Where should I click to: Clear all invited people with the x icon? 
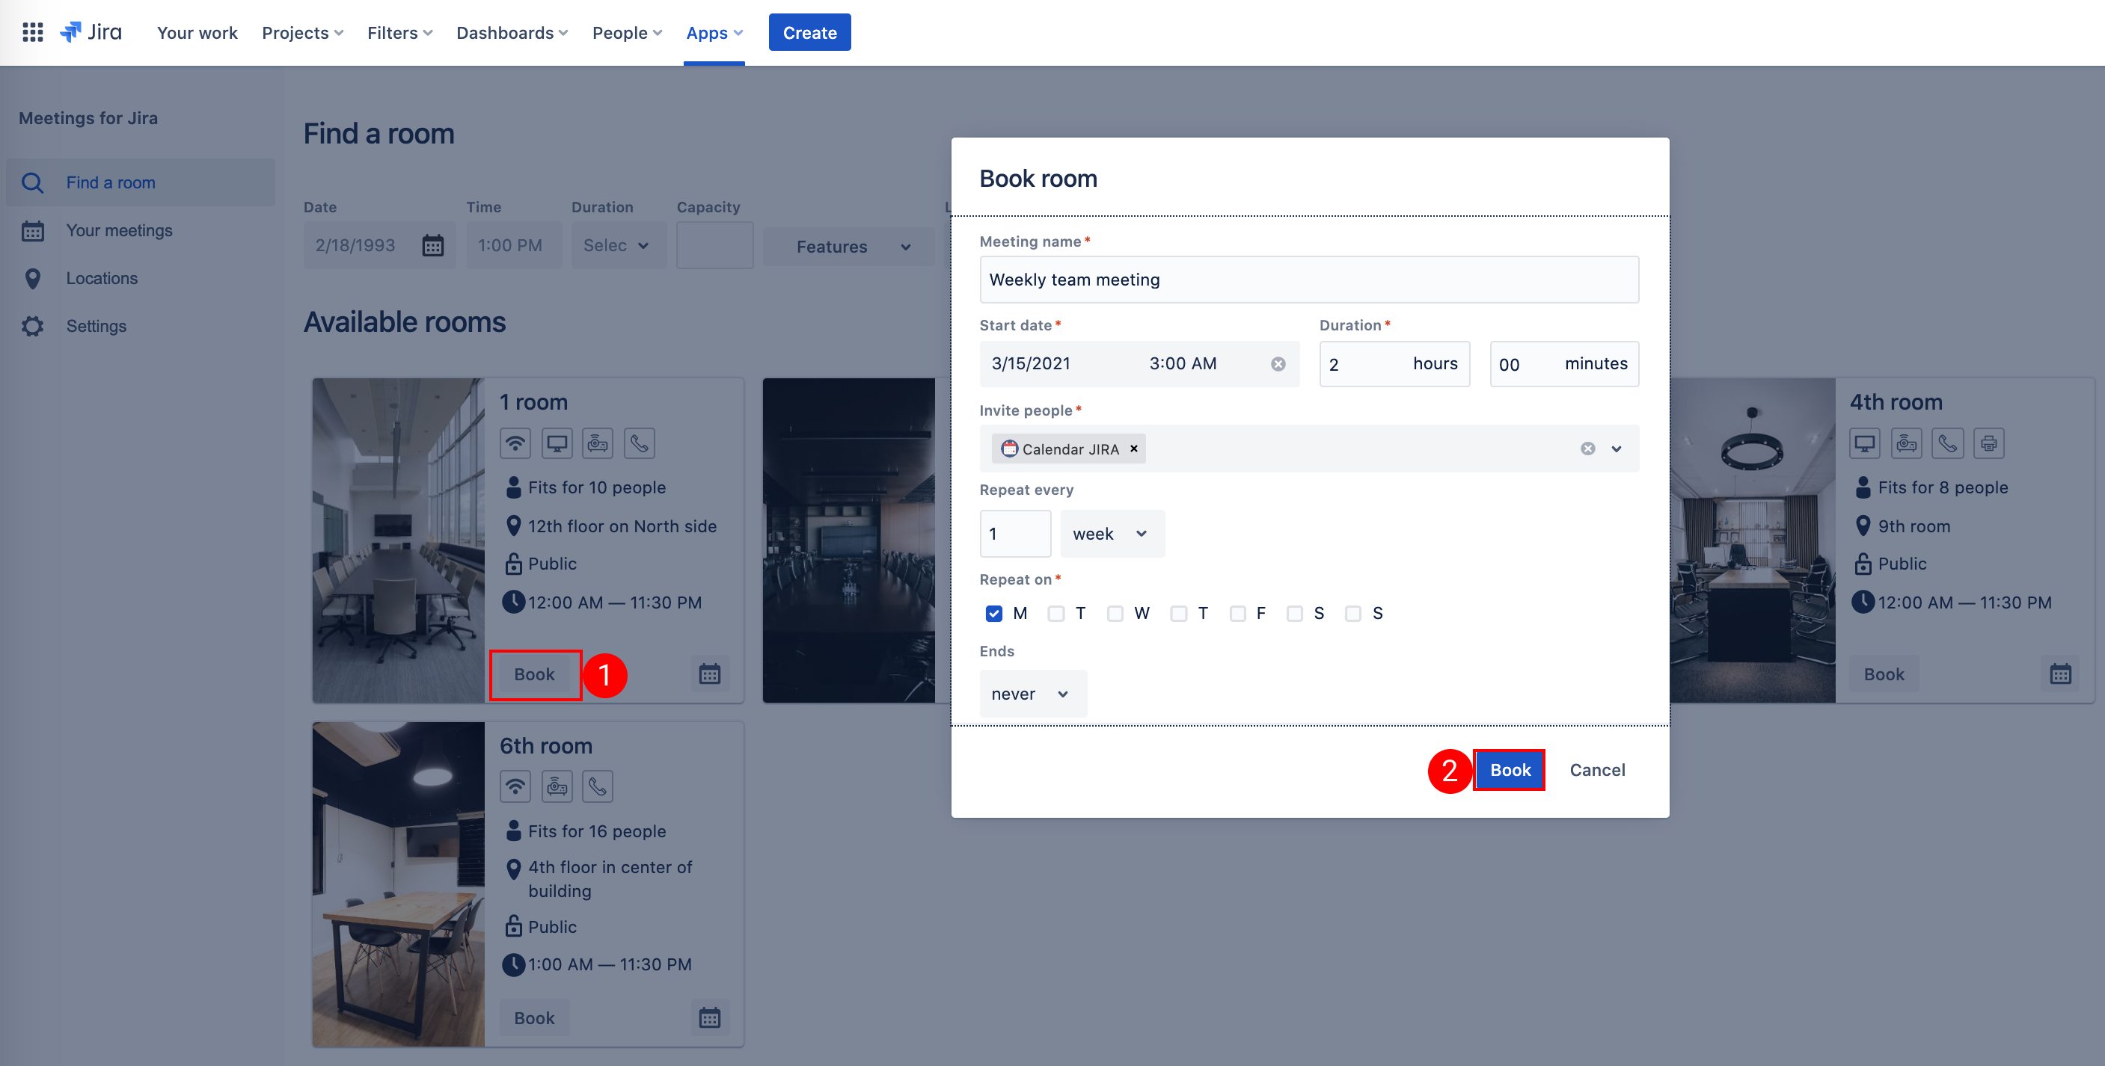1587,449
